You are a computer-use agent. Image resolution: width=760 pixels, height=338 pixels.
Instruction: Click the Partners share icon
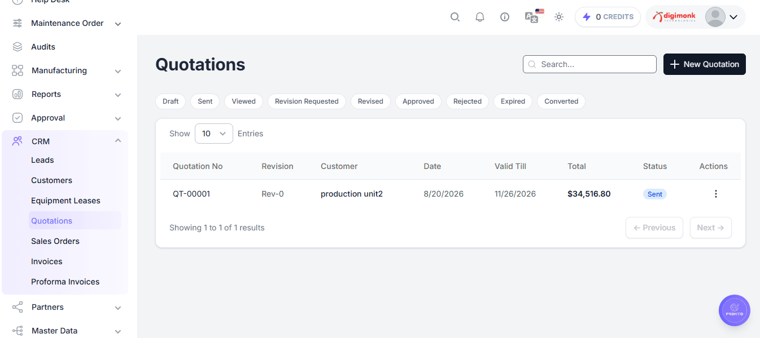coord(18,307)
